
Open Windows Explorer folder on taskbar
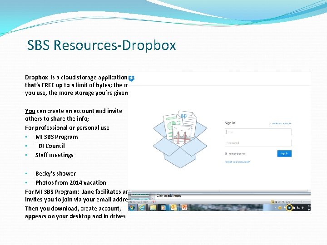point(154,207)
